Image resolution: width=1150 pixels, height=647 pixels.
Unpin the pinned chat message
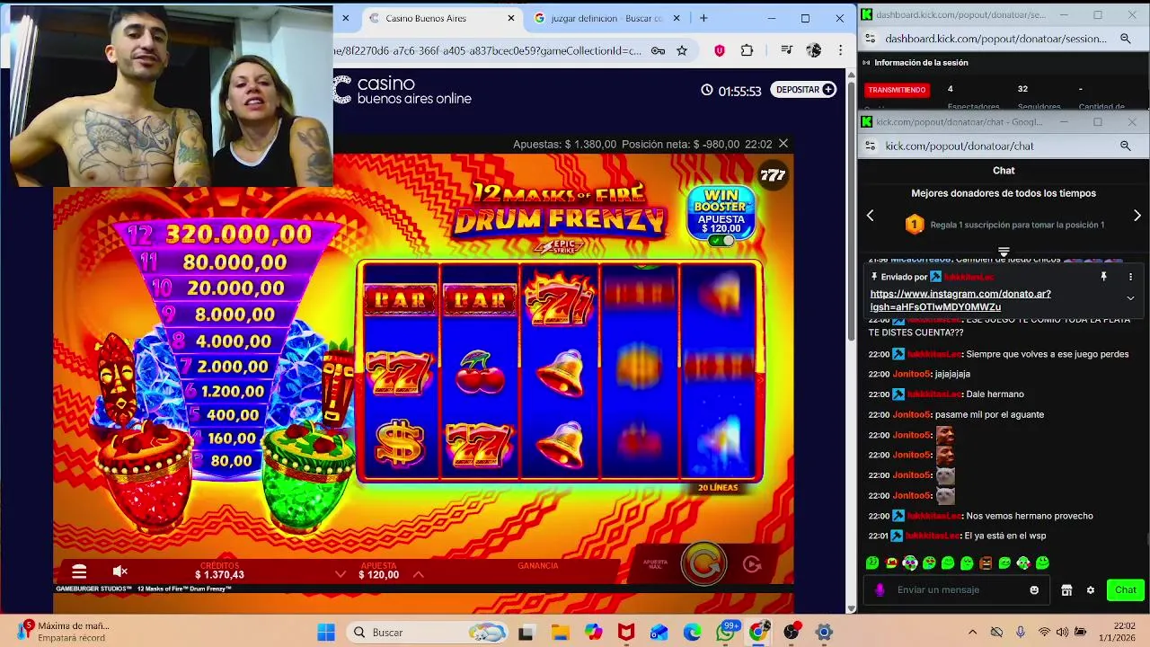click(1103, 277)
